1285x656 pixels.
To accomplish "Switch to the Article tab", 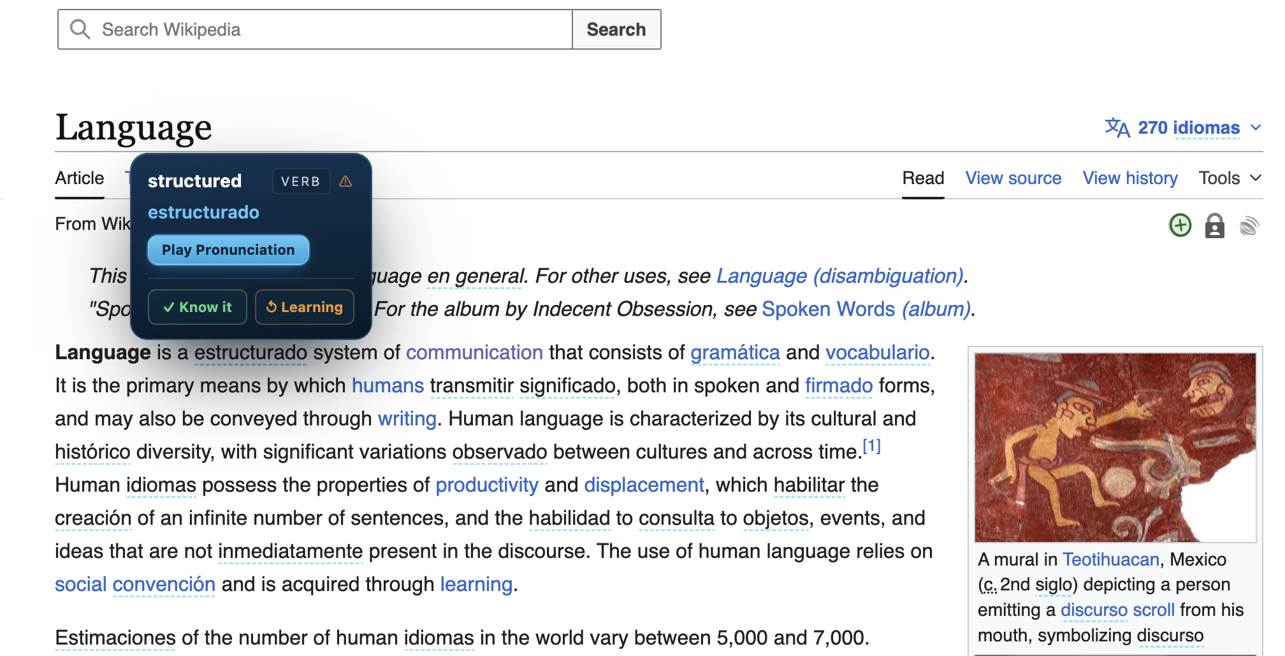I will tap(80, 178).
